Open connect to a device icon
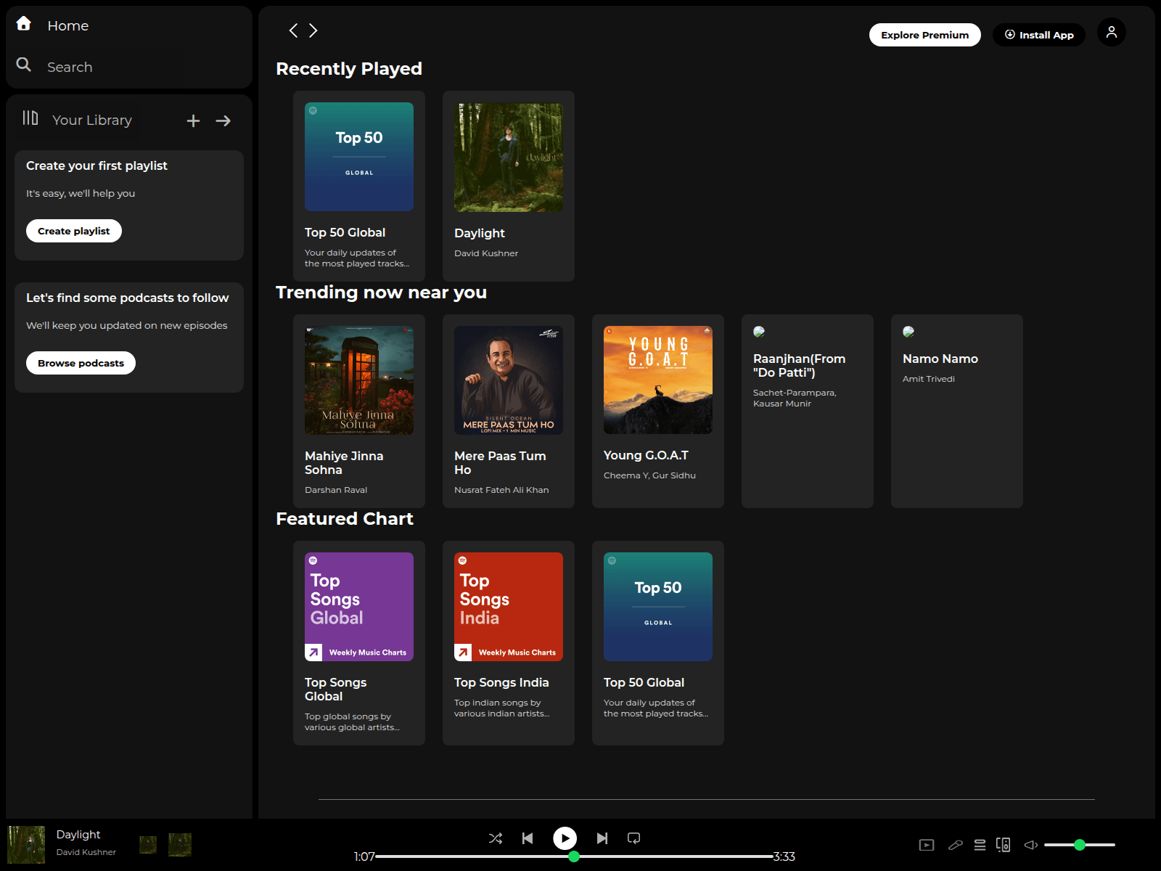The image size is (1161, 871). [x=1004, y=845]
